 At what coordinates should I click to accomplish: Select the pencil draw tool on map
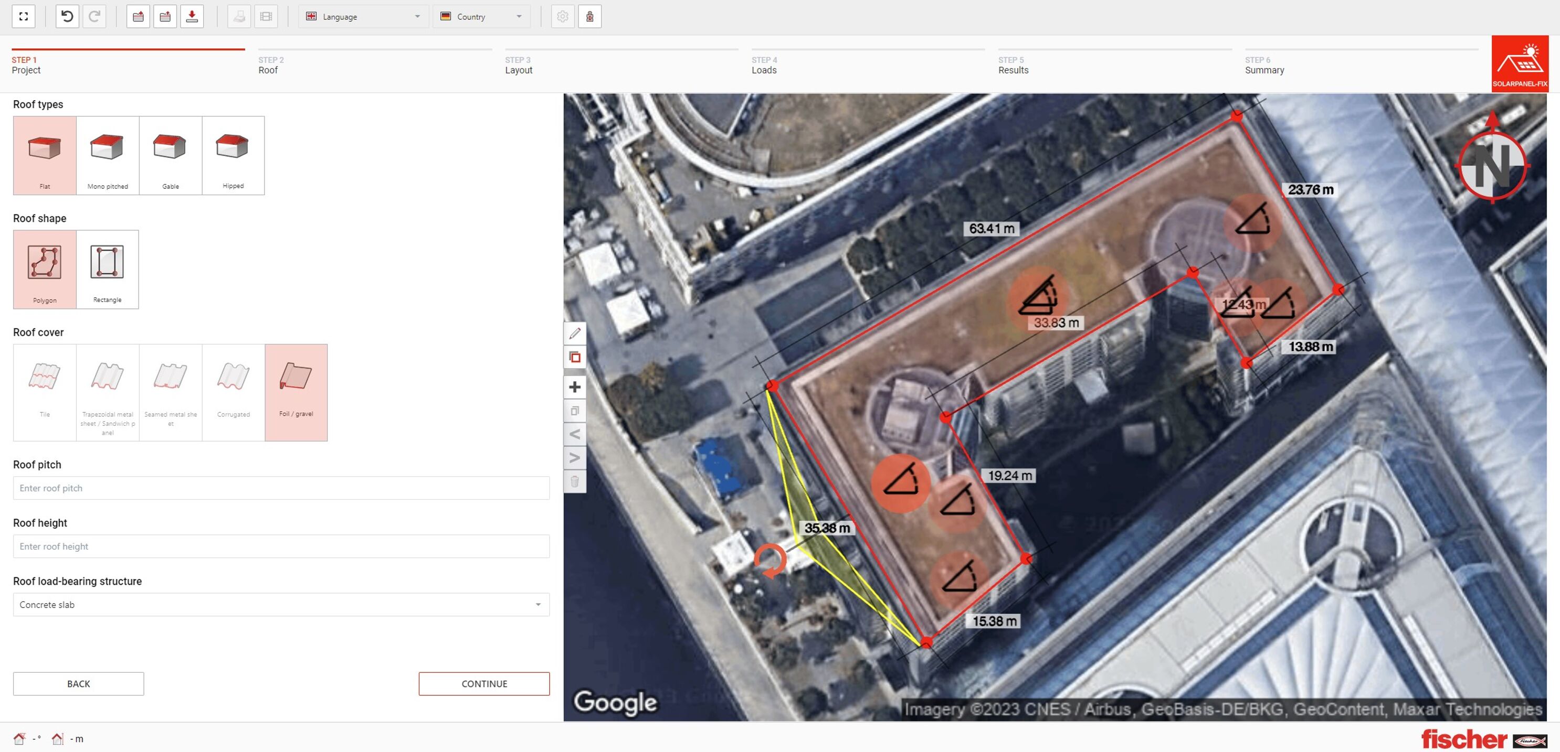coord(575,334)
